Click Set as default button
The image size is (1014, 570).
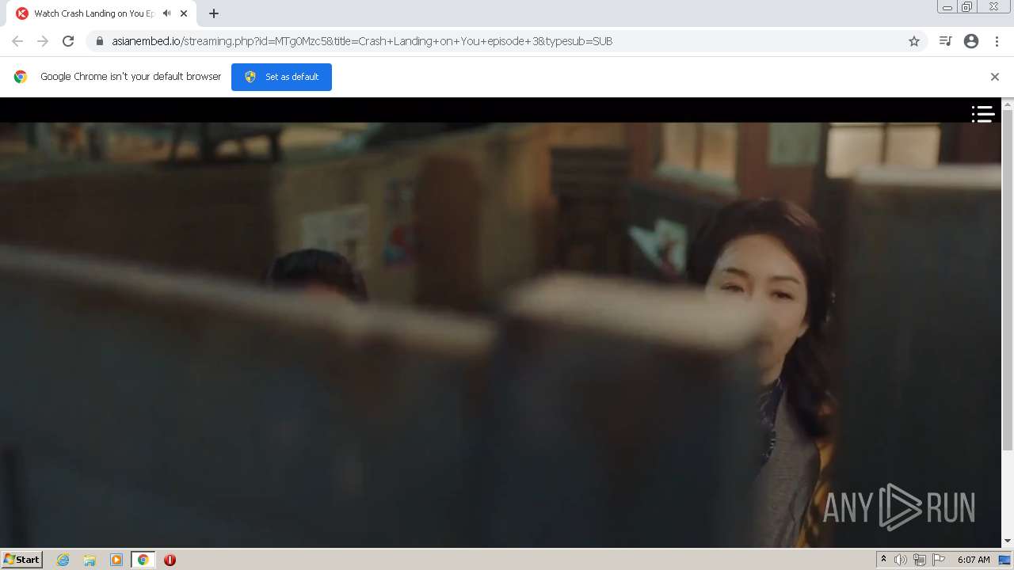tap(281, 77)
